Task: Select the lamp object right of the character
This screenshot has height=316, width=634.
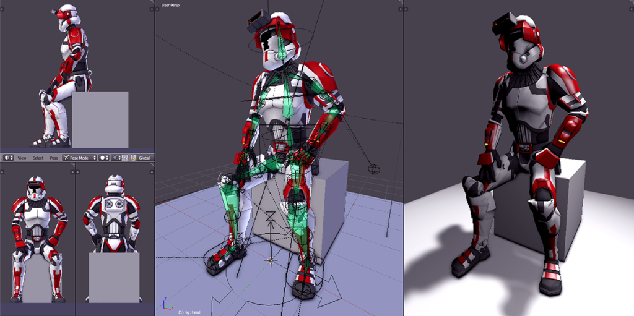Action: 373,168
